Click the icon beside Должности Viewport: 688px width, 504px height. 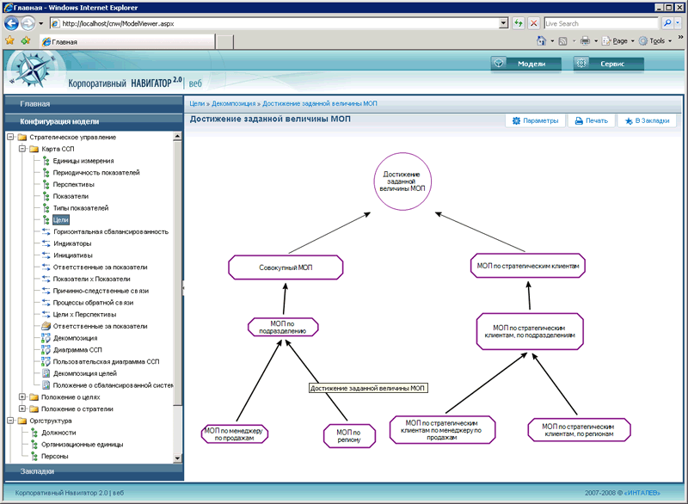[34, 433]
